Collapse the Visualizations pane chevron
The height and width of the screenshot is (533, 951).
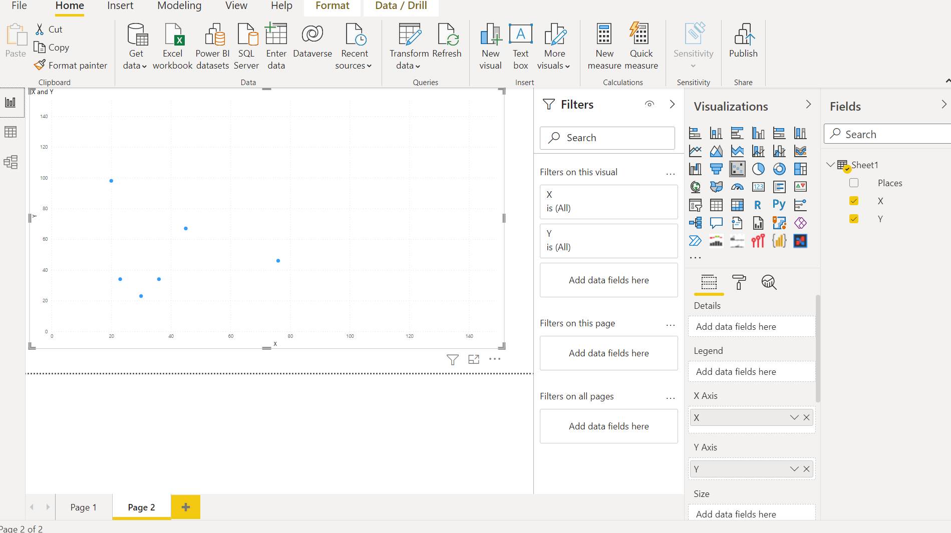coord(808,104)
